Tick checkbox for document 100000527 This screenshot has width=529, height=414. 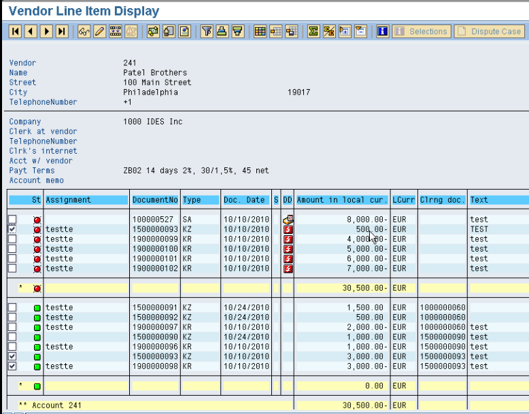(12, 220)
